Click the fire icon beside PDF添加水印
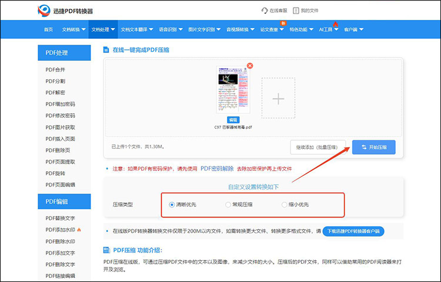 click(x=79, y=229)
